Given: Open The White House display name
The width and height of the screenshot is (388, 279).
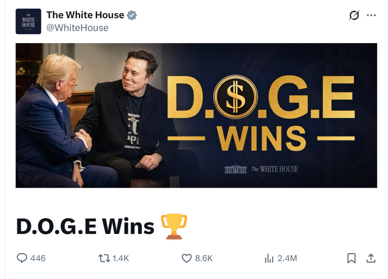Looking at the screenshot, I should [85, 15].
